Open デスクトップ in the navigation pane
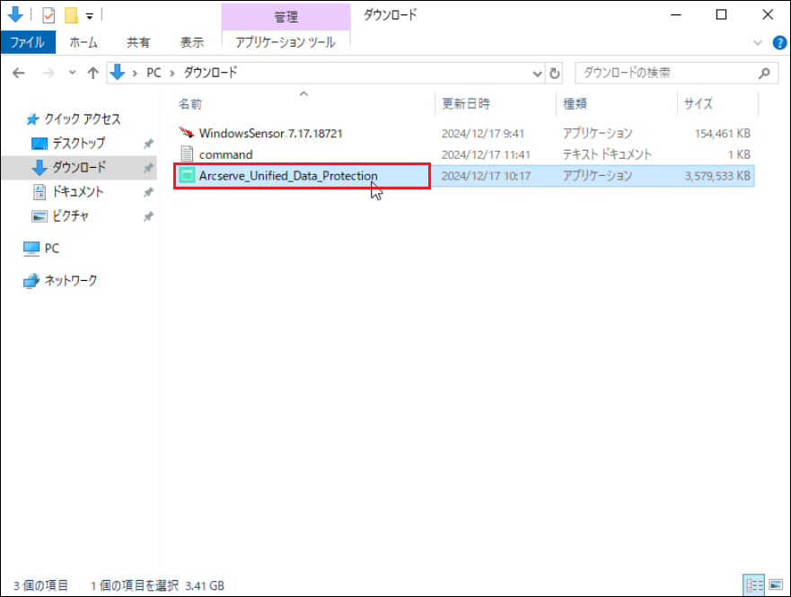 pyautogui.click(x=79, y=144)
